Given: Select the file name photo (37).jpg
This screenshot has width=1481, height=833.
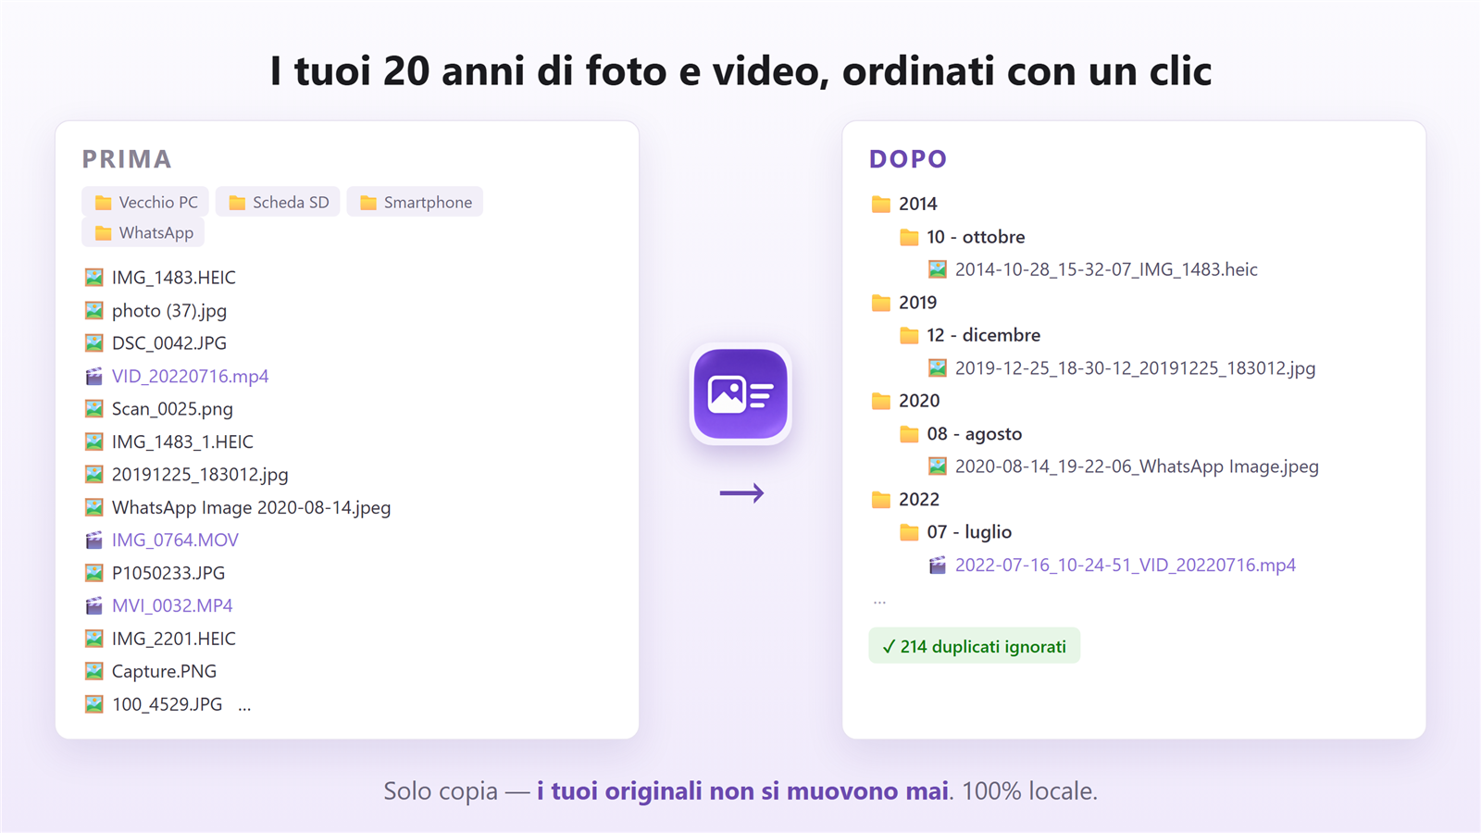Looking at the screenshot, I should [x=169, y=311].
